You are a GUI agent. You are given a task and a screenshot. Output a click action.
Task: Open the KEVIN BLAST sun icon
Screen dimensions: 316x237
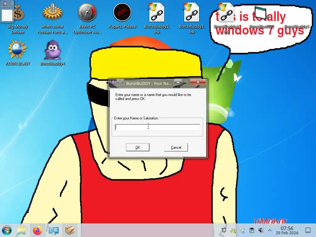pos(18,53)
